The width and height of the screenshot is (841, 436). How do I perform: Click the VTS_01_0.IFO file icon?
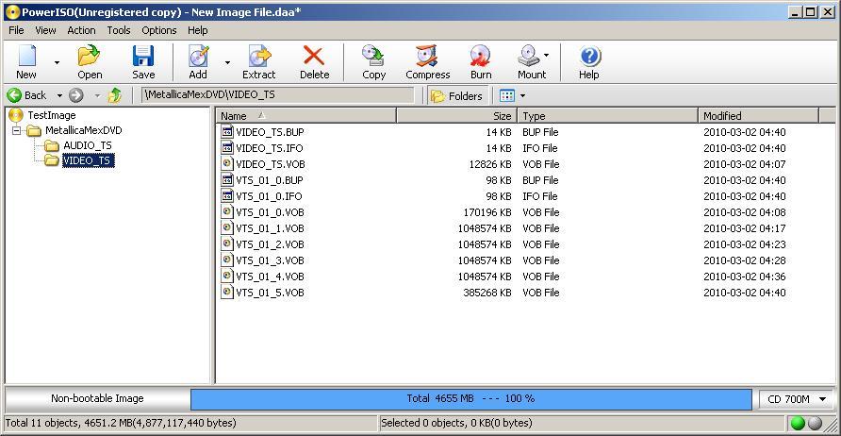coord(227,196)
